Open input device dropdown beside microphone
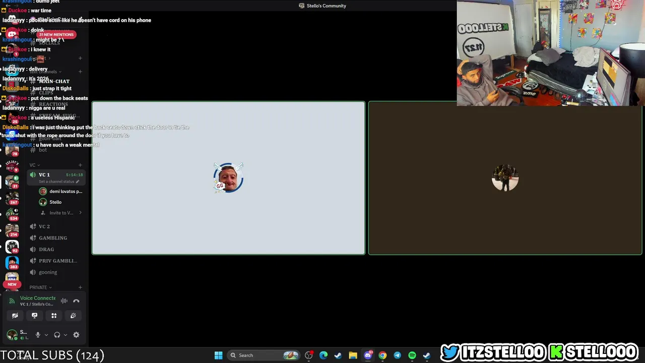 point(46,335)
